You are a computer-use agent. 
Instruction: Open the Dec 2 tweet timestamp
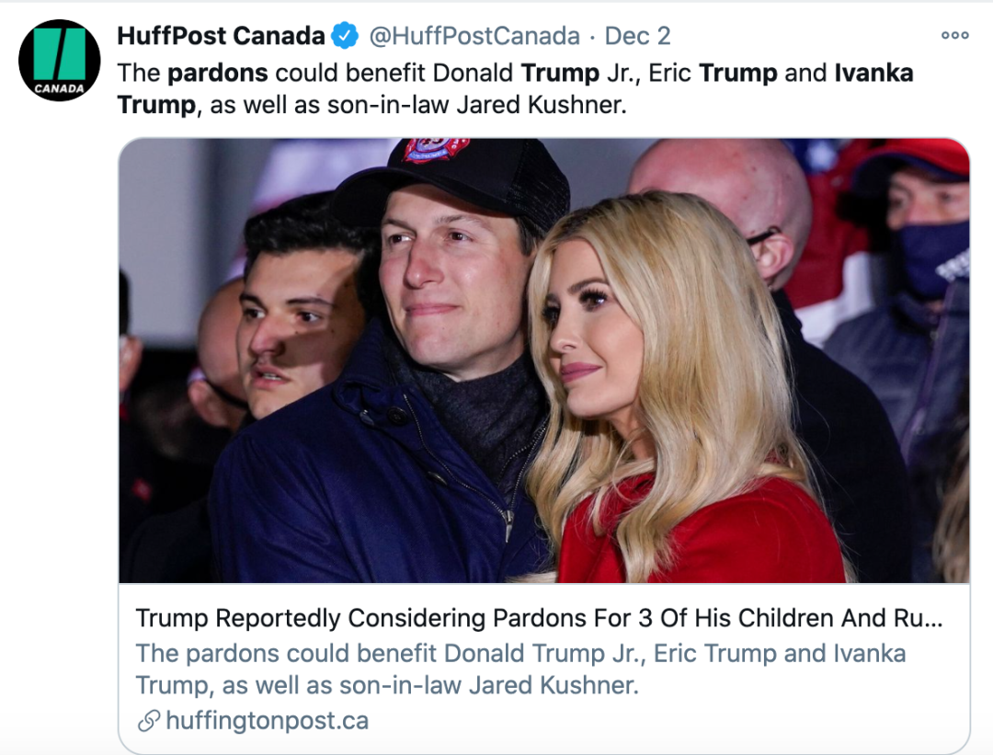(x=637, y=36)
